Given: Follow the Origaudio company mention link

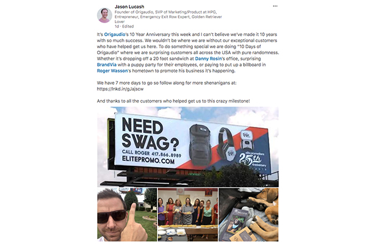Looking at the screenshot, I should (x=115, y=35).
